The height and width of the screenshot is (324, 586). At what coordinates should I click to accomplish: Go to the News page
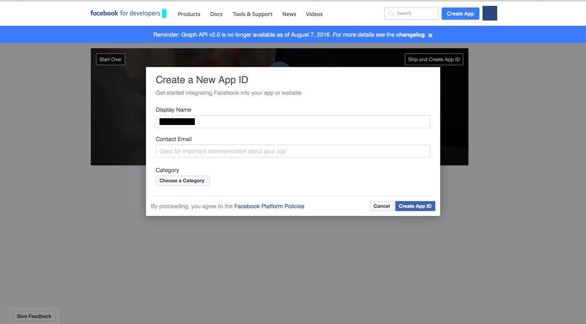(x=289, y=14)
